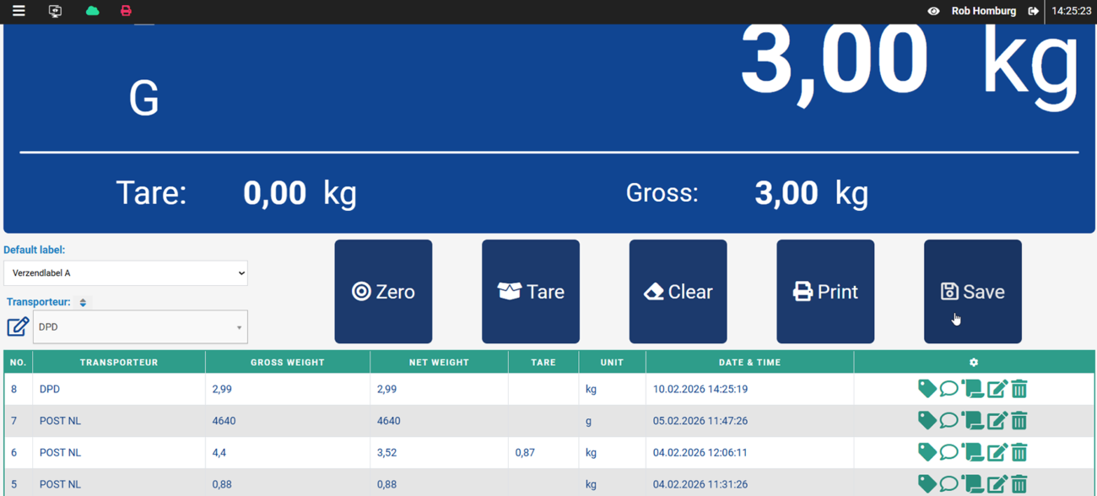Click the edit pencil icon beside the Transporteur field
The height and width of the screenshot is (496, 1097).
[x=18, y=326]
